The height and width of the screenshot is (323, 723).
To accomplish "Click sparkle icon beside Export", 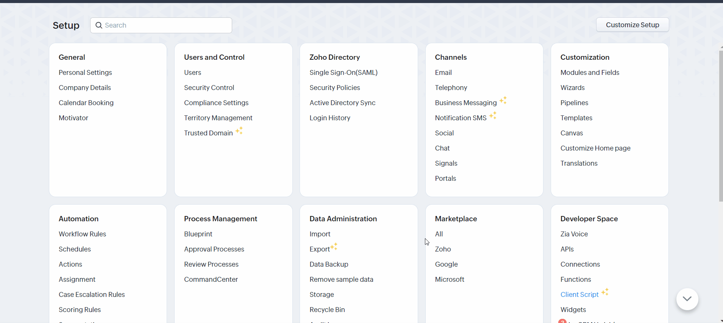I will pos(334,247).
